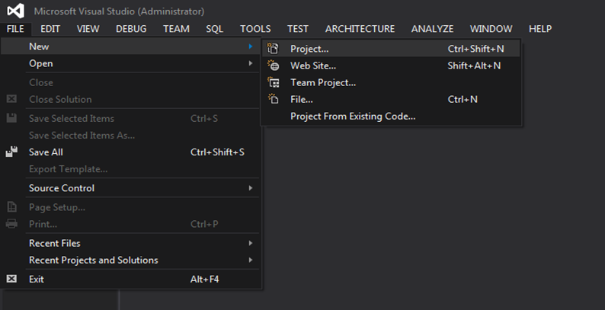Open the ARCHITECTURE menu
605x310 pixels.
(x=360, y=29)
